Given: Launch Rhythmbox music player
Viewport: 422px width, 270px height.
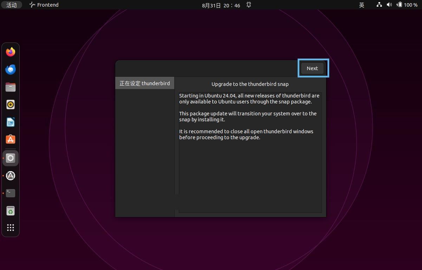Looking at the screenshot, I should click(11, 104).
